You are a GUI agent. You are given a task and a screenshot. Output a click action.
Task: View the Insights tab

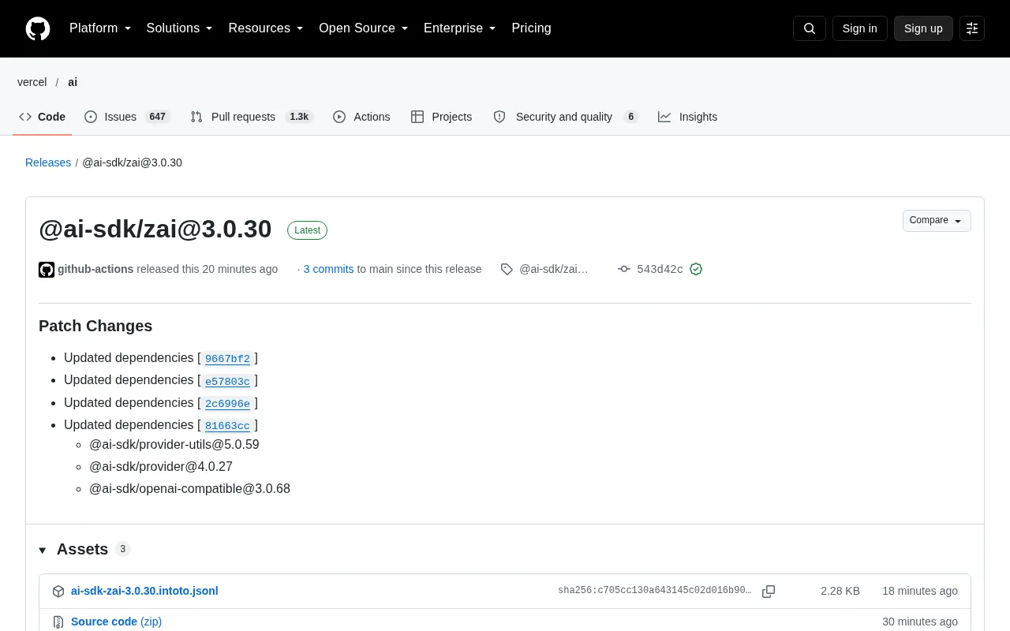[x=688, y=117]
